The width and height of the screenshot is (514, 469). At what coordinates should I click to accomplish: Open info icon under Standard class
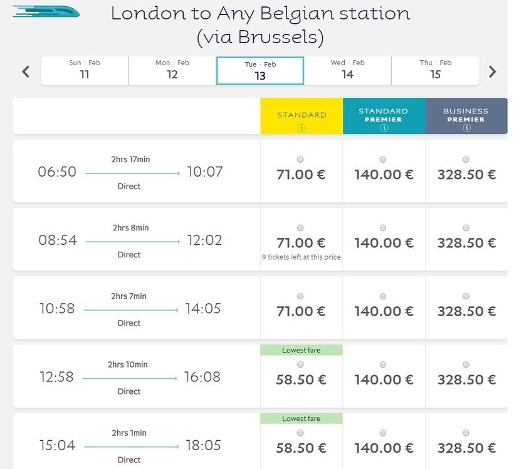(x=302, y=128)
